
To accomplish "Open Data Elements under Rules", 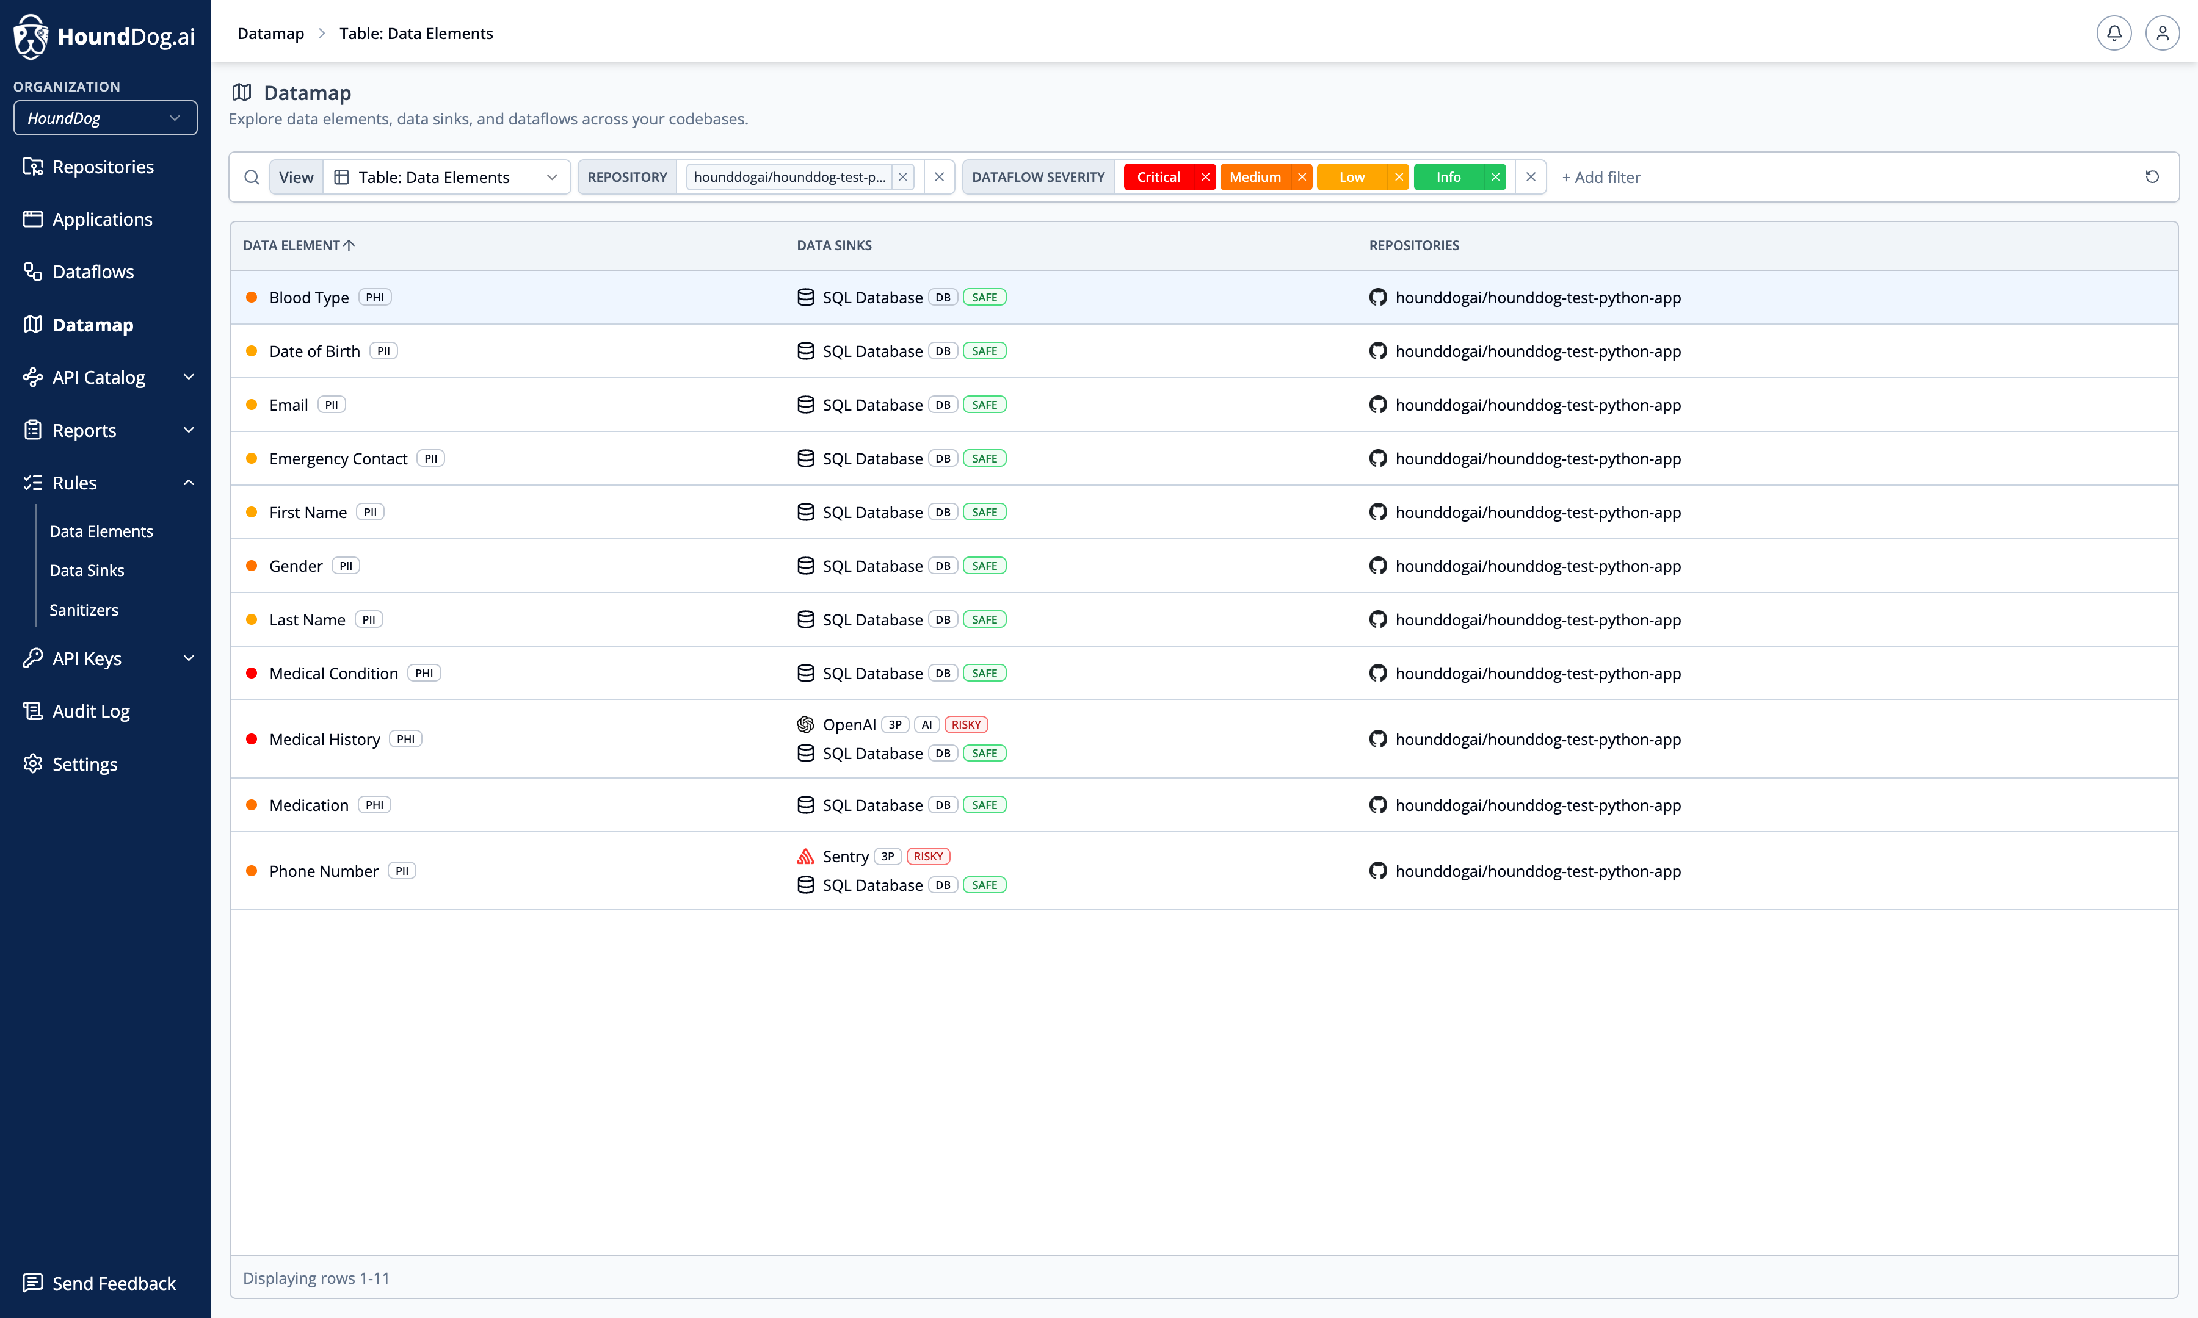I will pos(101,531).
